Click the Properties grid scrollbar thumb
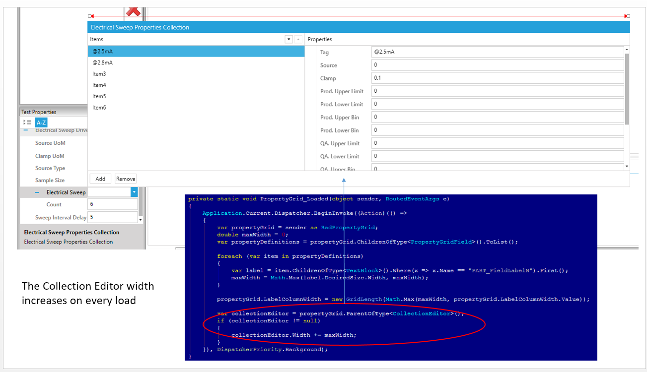This screenshot has width=647, height=372. coord(627,88)
